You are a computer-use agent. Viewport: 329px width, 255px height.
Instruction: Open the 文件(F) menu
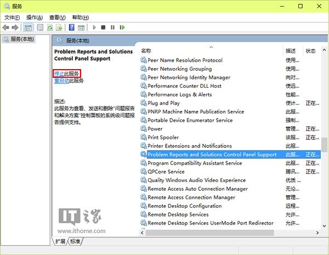pyautogui.click(x=12, y=18)
